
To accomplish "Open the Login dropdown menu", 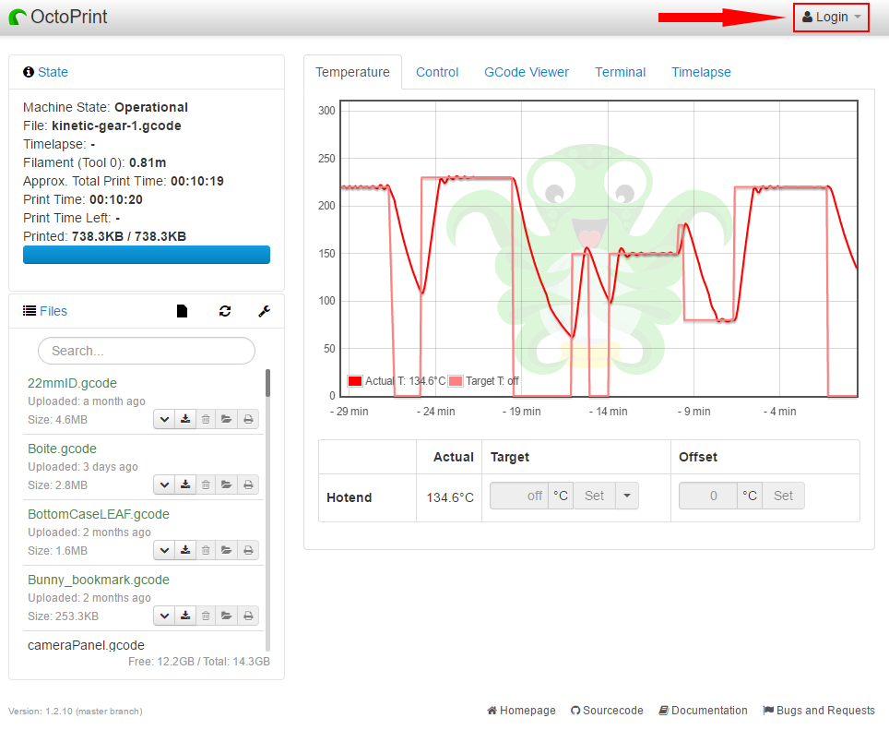I will click(831, 17).
